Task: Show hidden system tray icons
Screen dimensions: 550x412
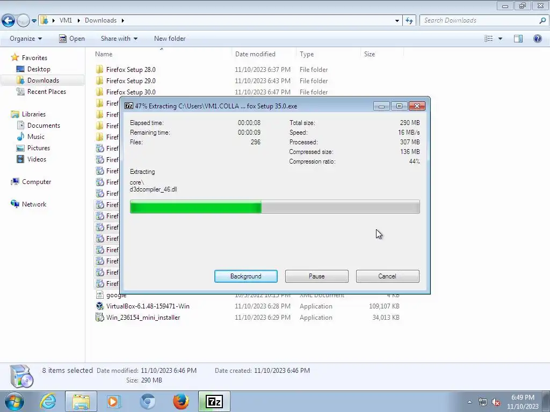Action: (469, 402)
